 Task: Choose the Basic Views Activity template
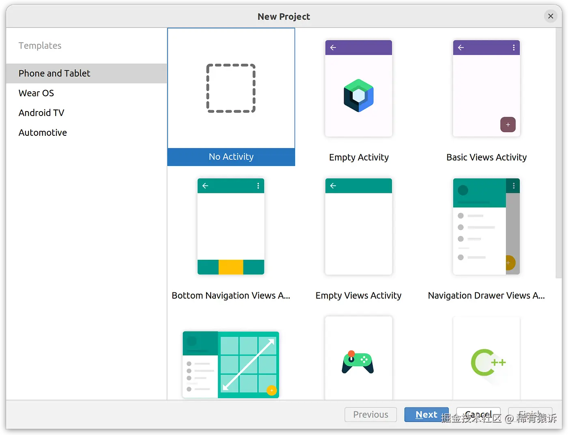pos(486,88)
